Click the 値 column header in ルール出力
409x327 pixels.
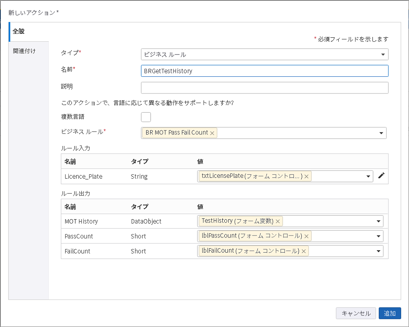201,206
